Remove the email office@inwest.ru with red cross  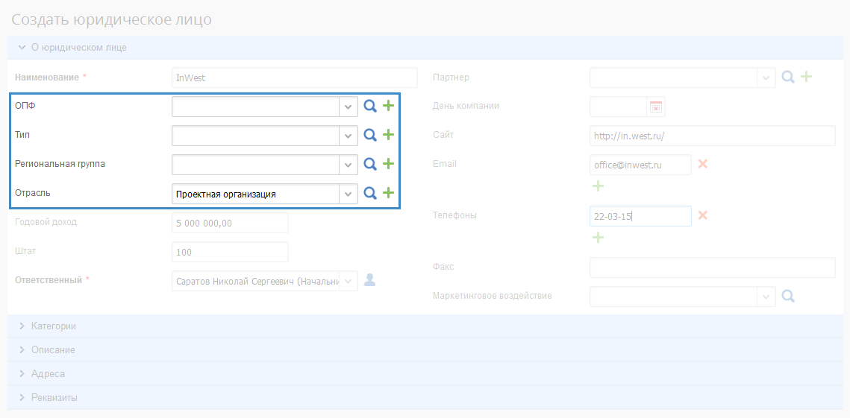(x=702, y=164)
